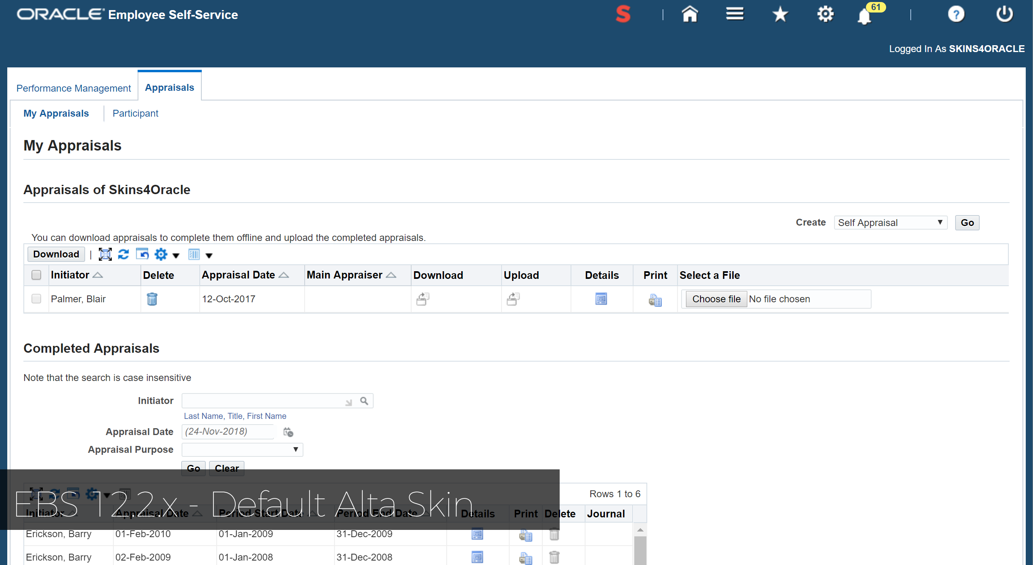Viewport: 1033px width, 565px height.
Task: Click 'Rows 1 to 6' text
Action: pos(615,494)
